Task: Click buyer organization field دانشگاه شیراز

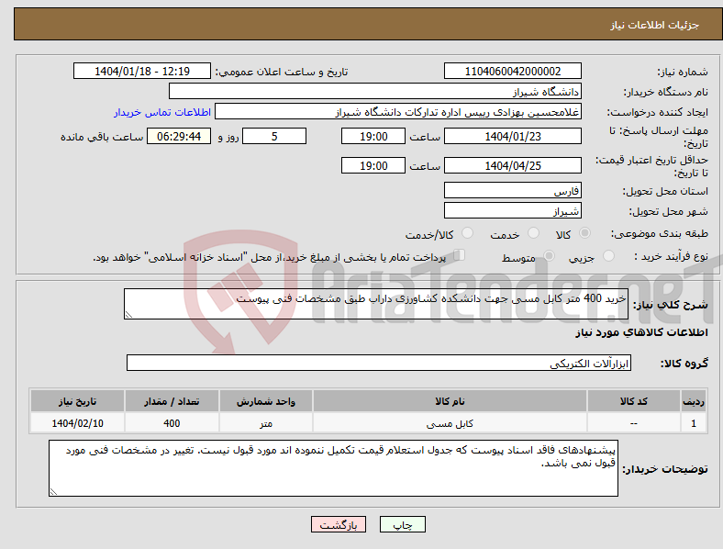Action: pyautogui.click(x=375, y=91)
